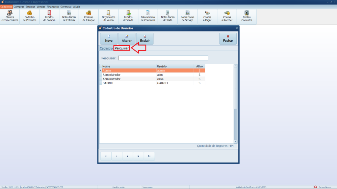Open Contas Correntes module
337x189 pixels.
pyautogui.click(x=247, y=16)
